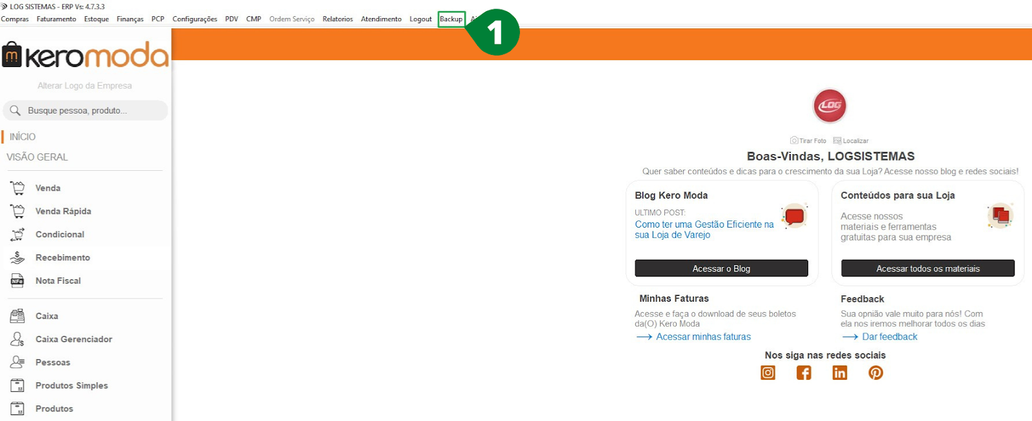1032x421 pixels.
Task: Click Localizar under the avatar
Action: point(851,141)
